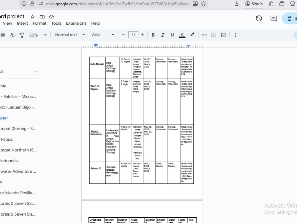Image resolution: width=297 pixels, height=223 pixels.
Task: Open the highlight color pen tool
Action: point(192,34)
